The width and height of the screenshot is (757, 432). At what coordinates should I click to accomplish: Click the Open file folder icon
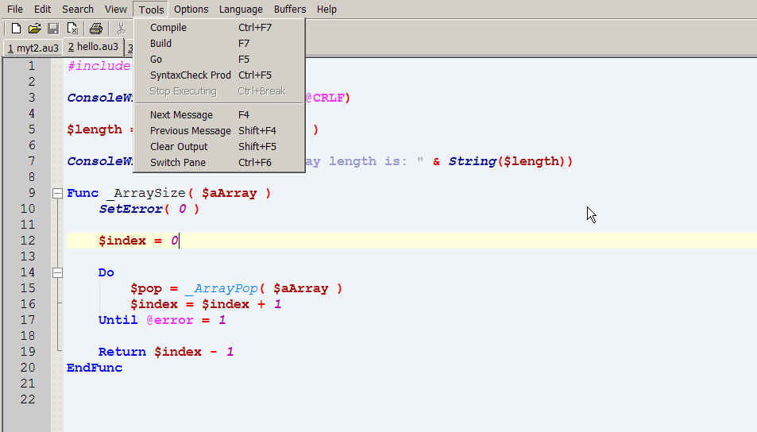34,29
